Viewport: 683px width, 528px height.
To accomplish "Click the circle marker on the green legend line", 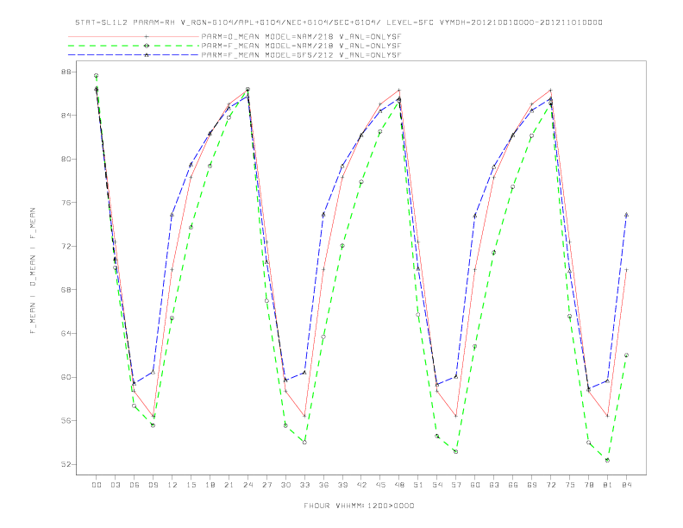I will click(x=147, y=46).
